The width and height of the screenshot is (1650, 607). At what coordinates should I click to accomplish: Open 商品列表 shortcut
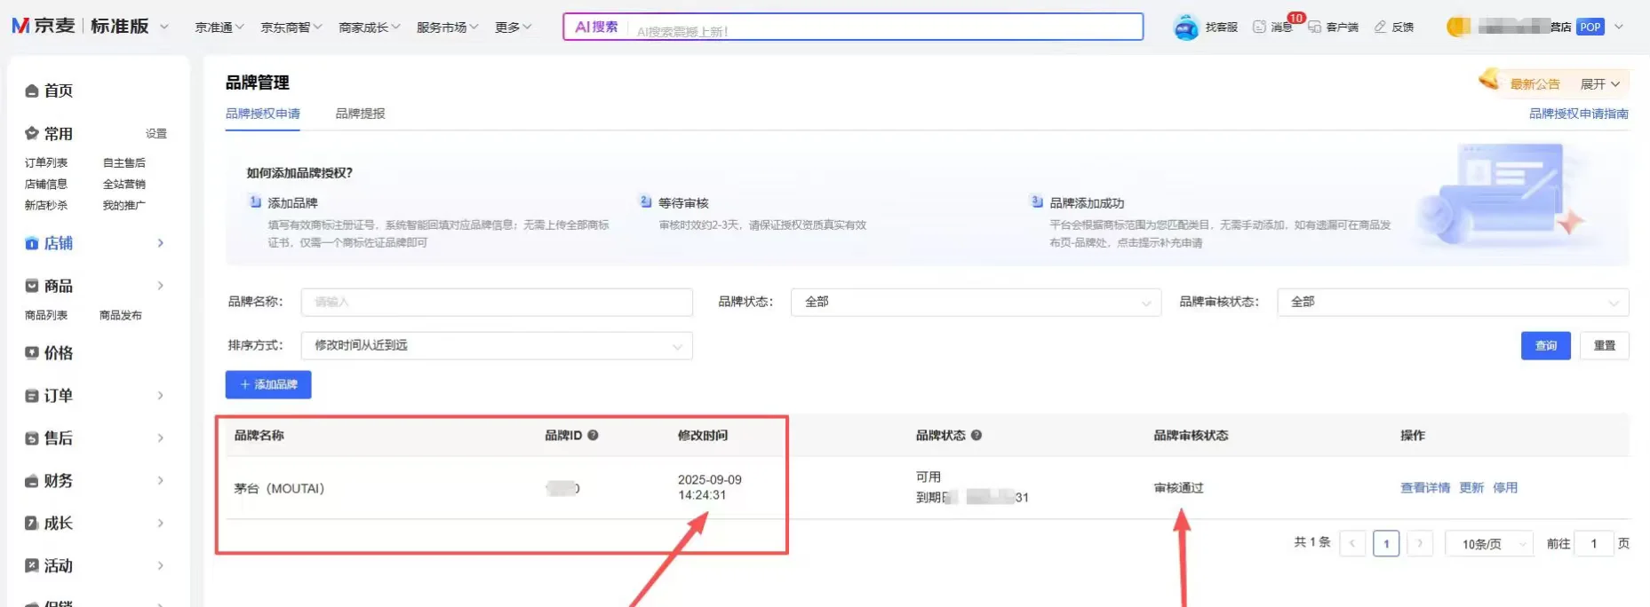pyautogui.click(x=46, y=316)
